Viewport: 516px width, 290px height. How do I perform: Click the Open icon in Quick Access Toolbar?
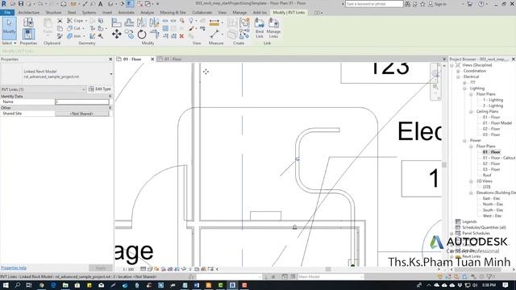[13, 3]
